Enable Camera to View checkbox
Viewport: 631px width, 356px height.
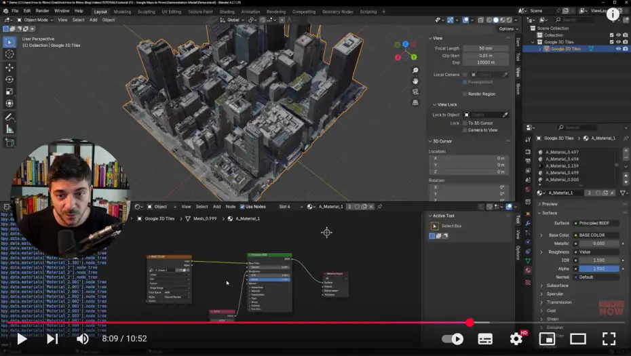(465, 130)
